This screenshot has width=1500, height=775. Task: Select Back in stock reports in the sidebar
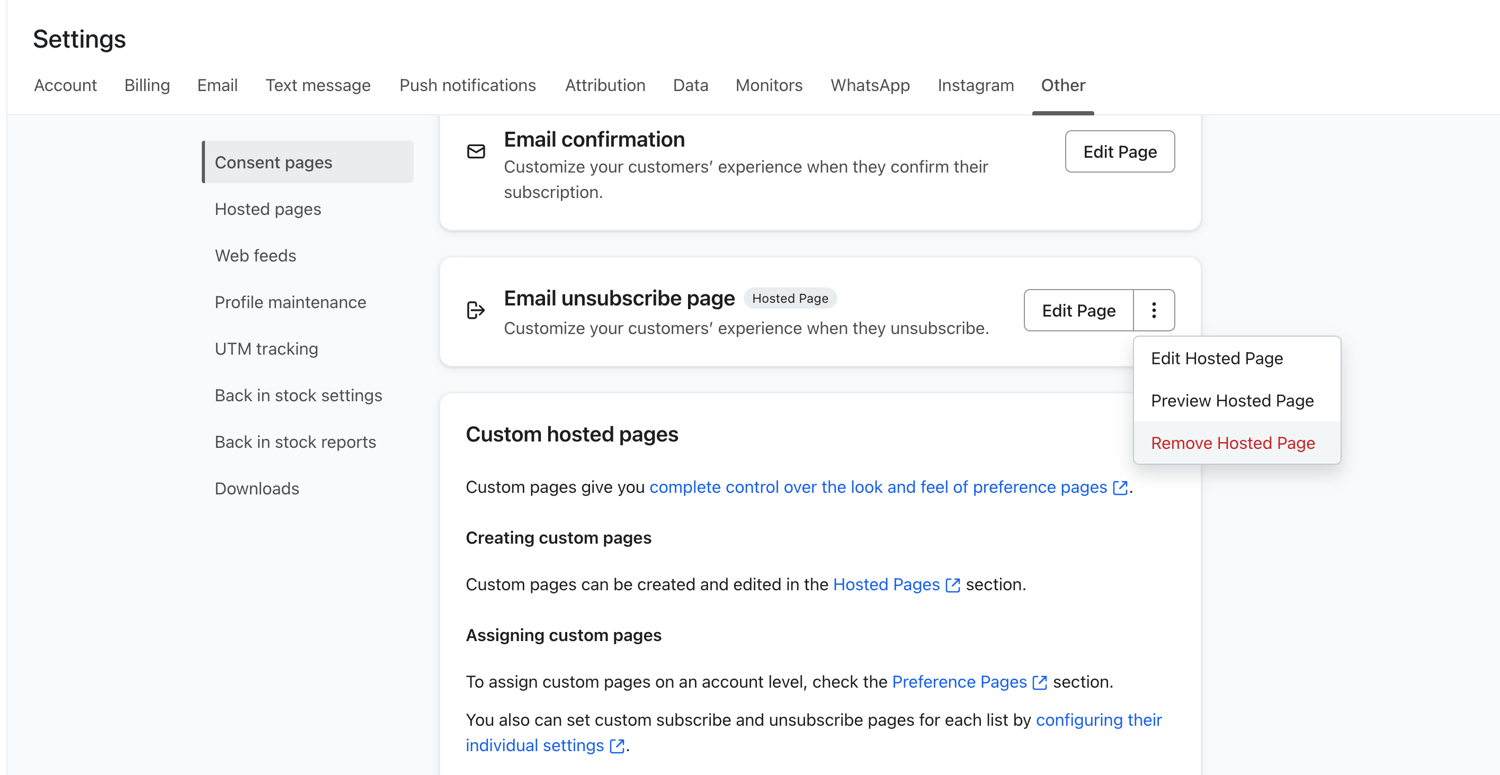coord(296,441)
